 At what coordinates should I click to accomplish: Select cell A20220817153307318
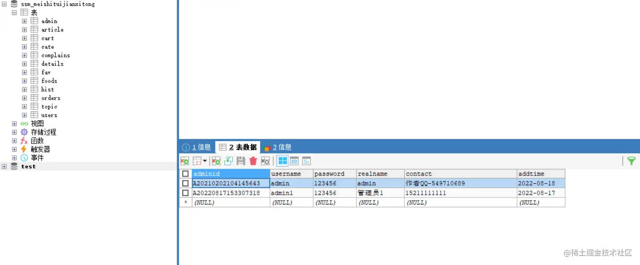pyautogui.click(x=231, y=193)
